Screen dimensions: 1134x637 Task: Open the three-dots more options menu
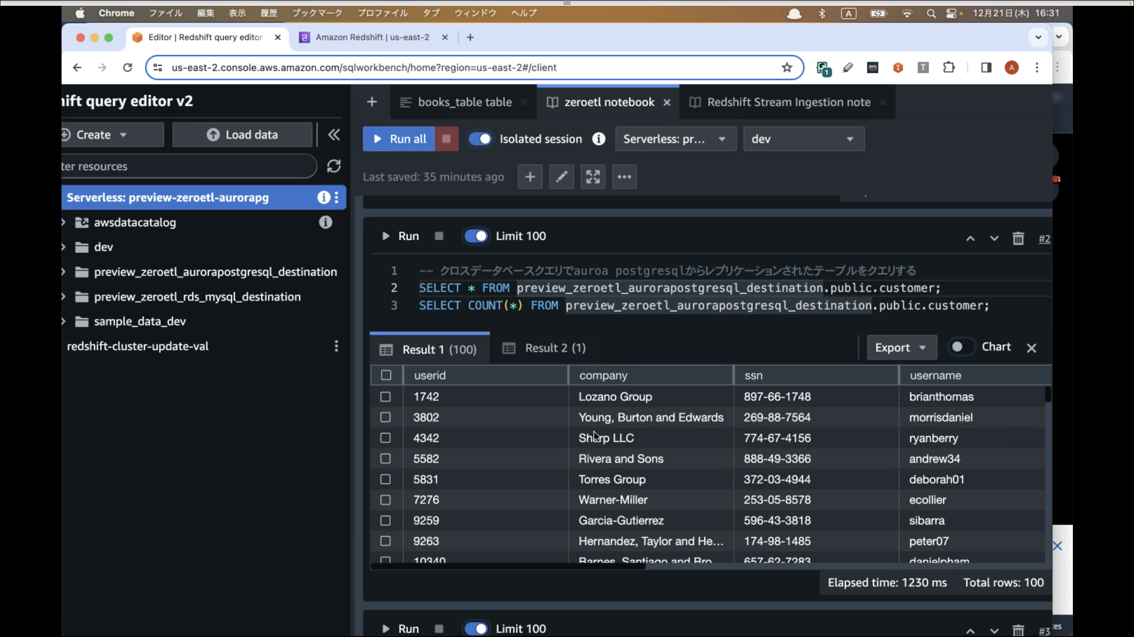[x=624, y=177]
